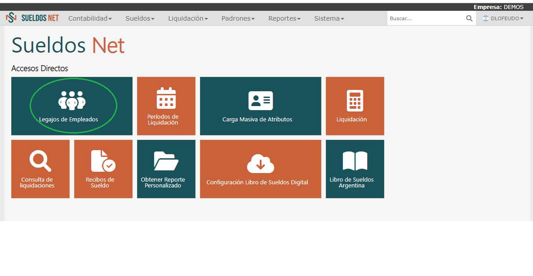The width and height of the screenshot is (533, 276).
Task: Click the Períodos de Liquidación tile label
Action: click(163, 120)
